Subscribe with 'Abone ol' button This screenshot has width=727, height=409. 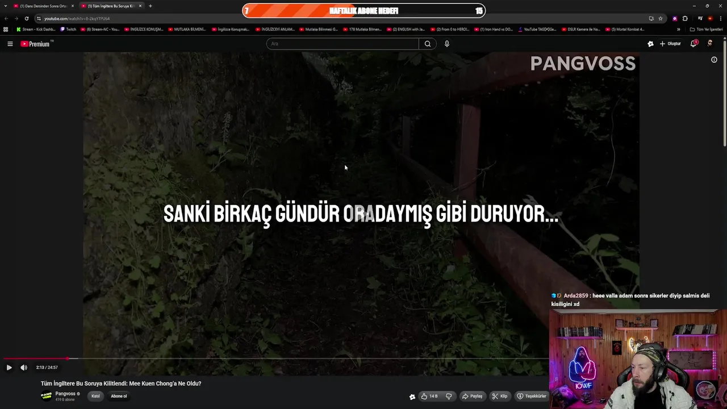119,396
